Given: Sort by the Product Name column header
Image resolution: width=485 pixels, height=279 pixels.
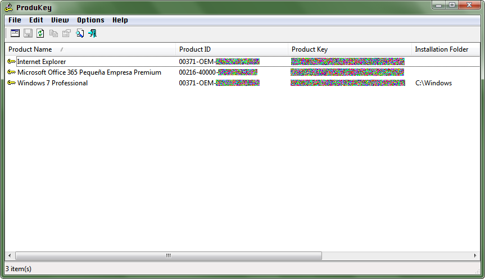Looking at the screenshot, I should click(x=90, y=49).
